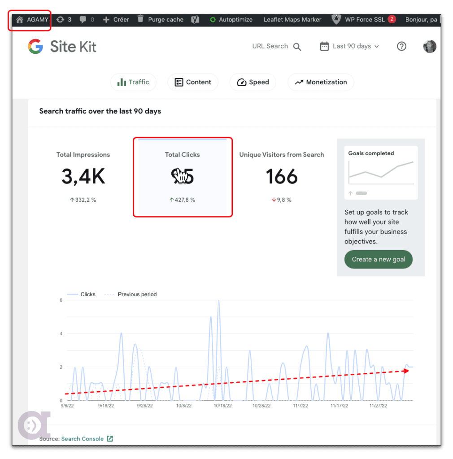The image size is (453, 459).
Task: Click the AGAMY home icon
Action: [x=20, y=20]
